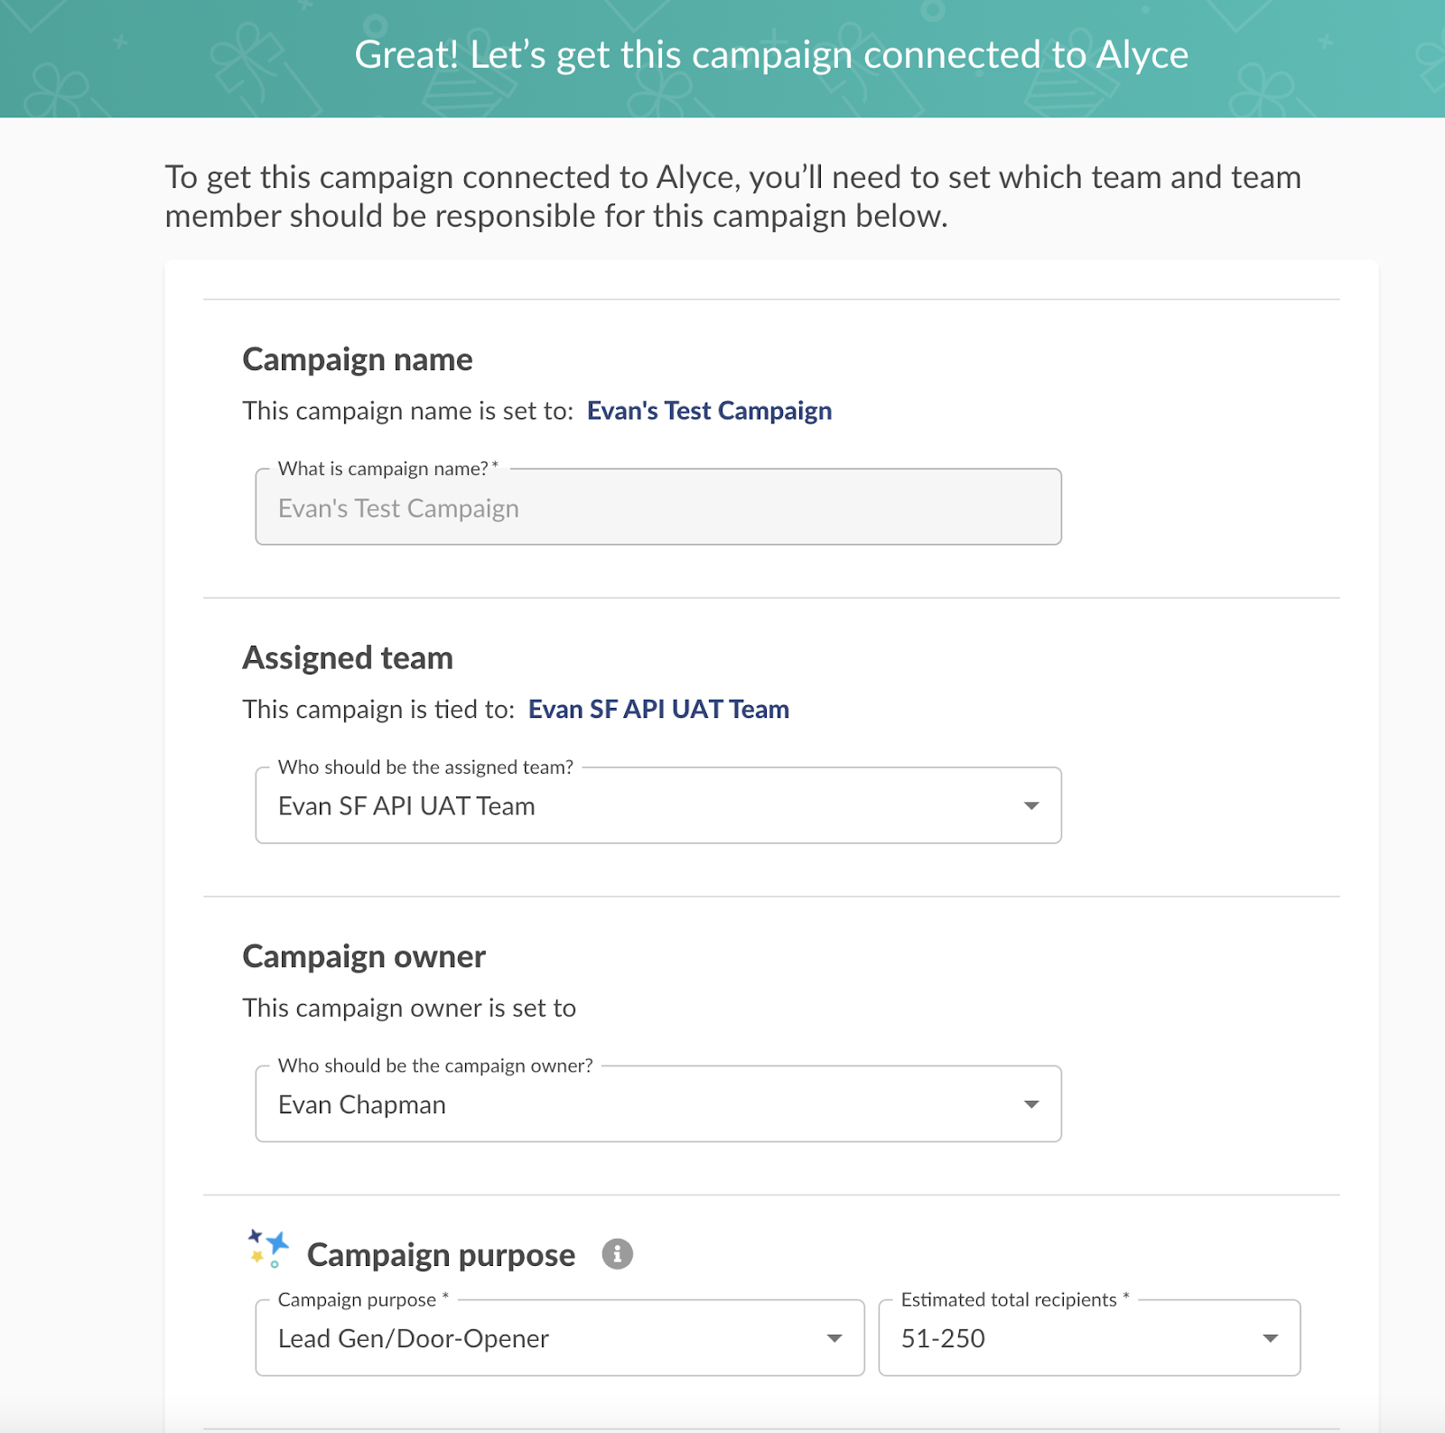Click the 'Assigned team' heading
Screen dimensions: 1445x1433
point(348,658)
